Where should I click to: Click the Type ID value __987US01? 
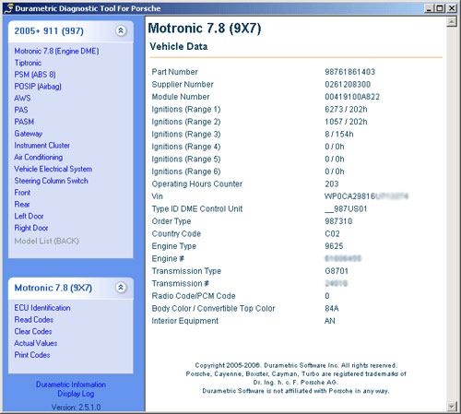point(346,208)
